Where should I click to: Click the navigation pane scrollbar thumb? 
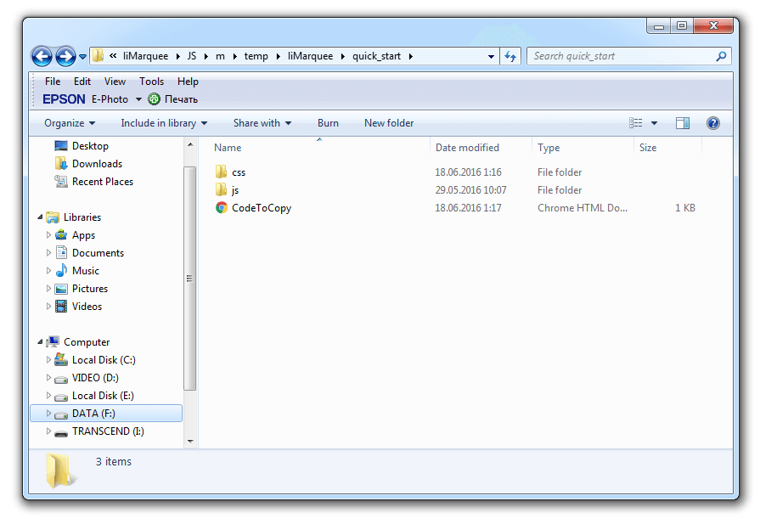pyautogui.click(x=190, y=279)
